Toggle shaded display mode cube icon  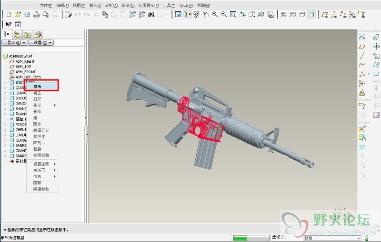(x=311, y=15)
